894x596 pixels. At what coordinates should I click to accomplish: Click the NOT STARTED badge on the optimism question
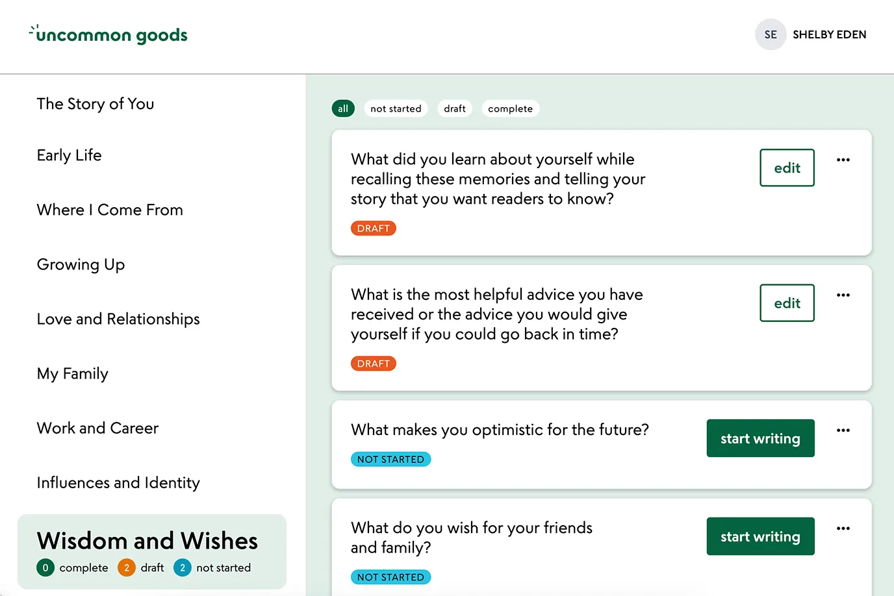pyautogui.click(x=390, y=459)
